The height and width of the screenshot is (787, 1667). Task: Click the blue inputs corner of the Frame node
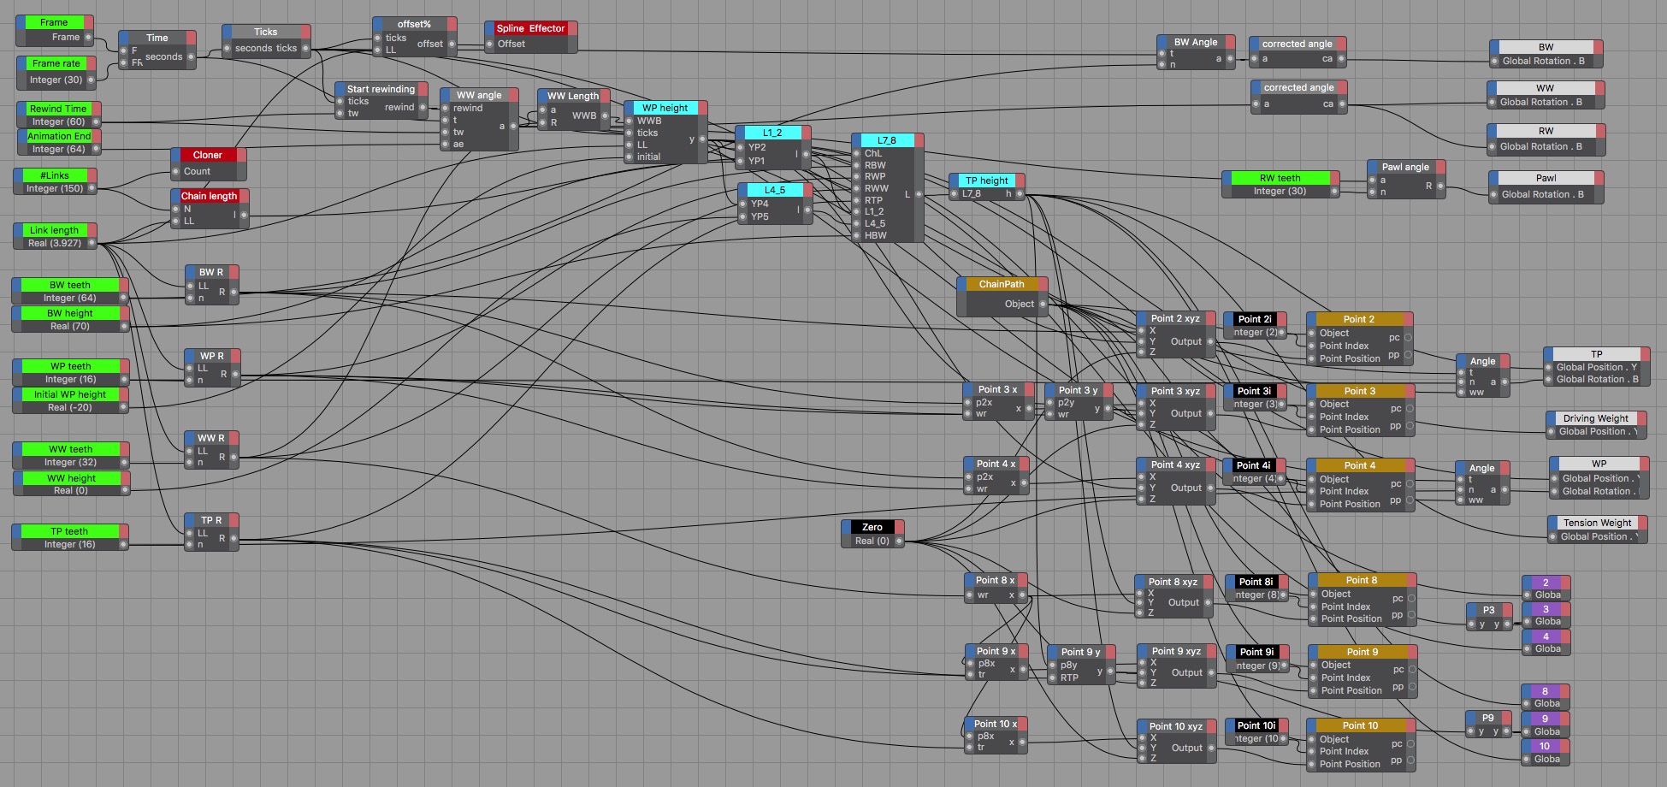click(21, 22)
